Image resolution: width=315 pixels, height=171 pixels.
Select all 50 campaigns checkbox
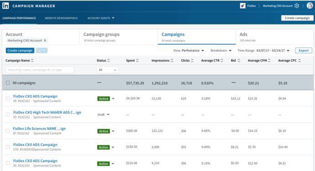tap(8, 83)
